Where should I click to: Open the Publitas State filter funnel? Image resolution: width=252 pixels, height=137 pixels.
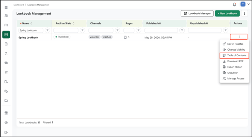(x=82, y=30)
